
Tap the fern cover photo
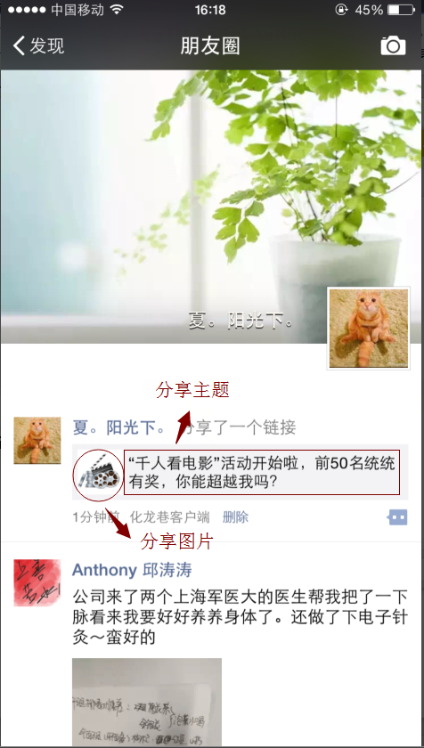pyautogui.click(x=211, y=207)
